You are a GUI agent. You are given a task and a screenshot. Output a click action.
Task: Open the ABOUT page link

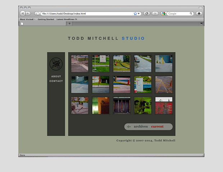point(56,76)
